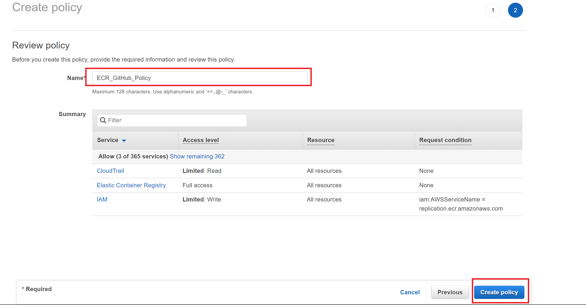
Task: Open the CloudTrail service link
Action: (110, 171)
